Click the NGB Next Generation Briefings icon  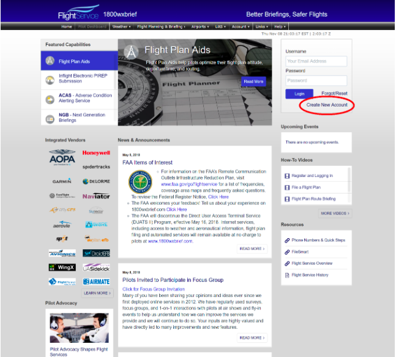50,119
